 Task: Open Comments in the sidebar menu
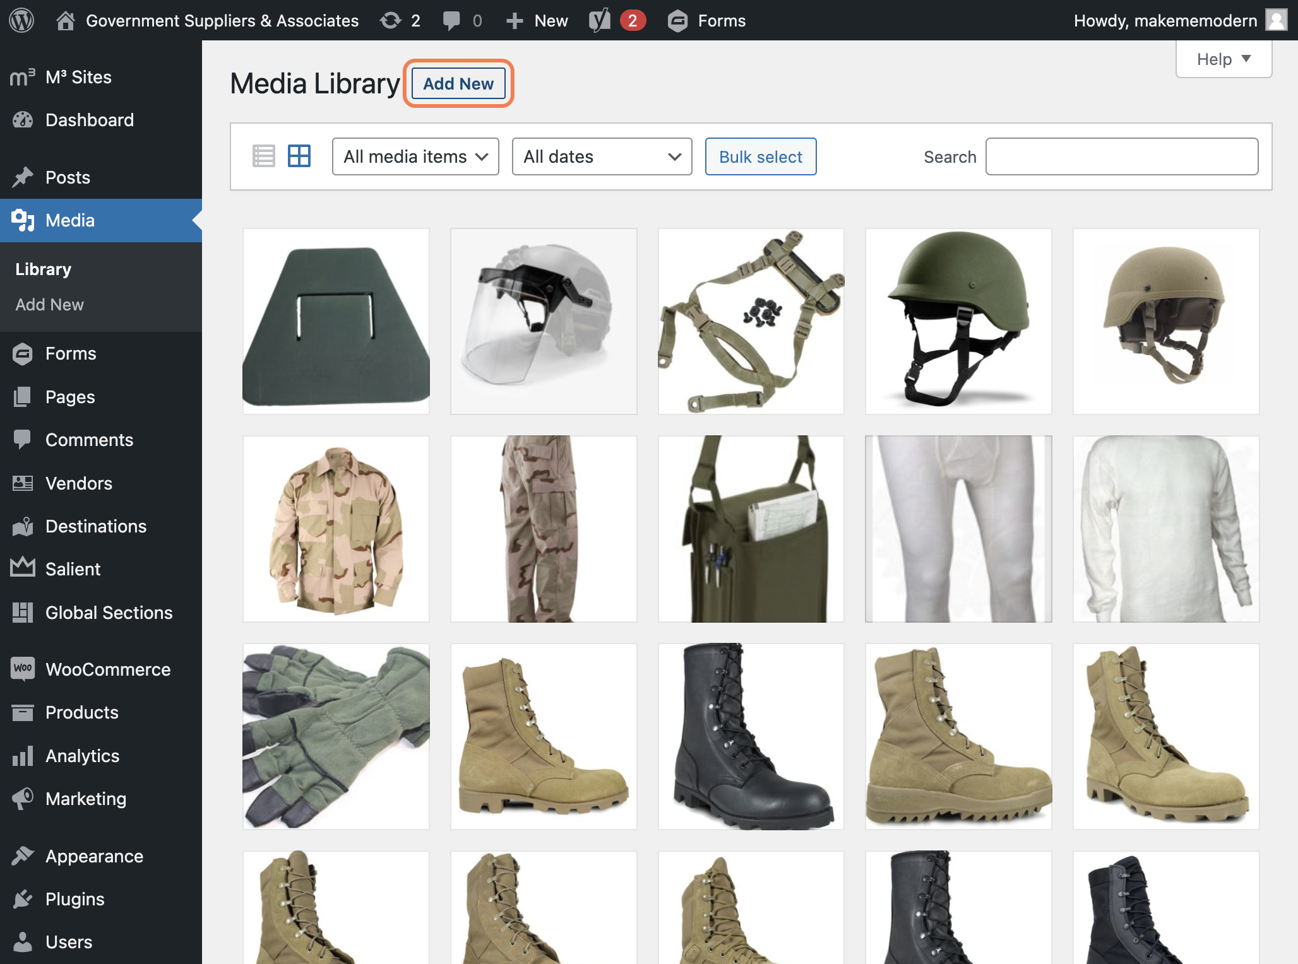click(101, 440)
